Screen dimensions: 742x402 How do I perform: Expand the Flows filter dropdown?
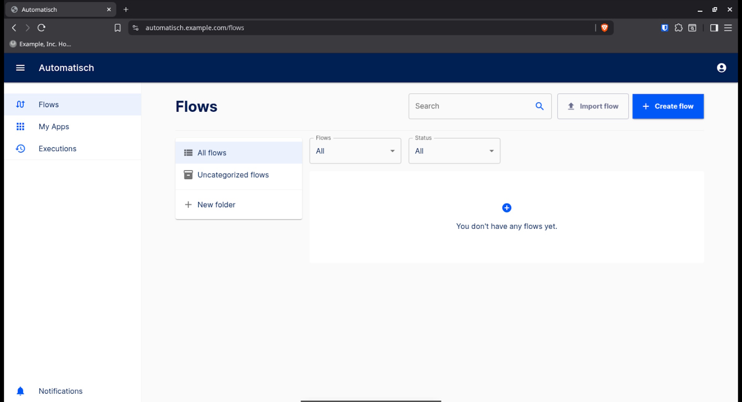click(x=355, y=151)
